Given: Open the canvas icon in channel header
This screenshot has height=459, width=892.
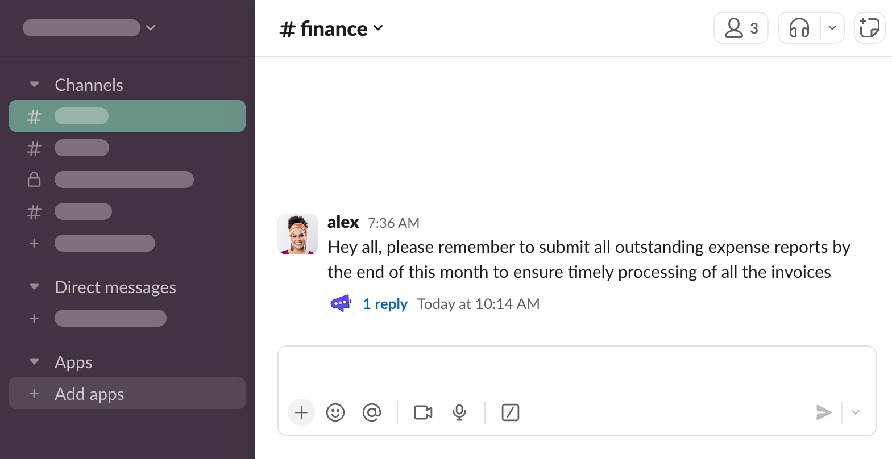Looking at the screenshot, I should 869,28.
